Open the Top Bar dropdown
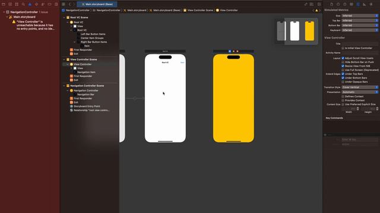 click(x=360, y=21)
